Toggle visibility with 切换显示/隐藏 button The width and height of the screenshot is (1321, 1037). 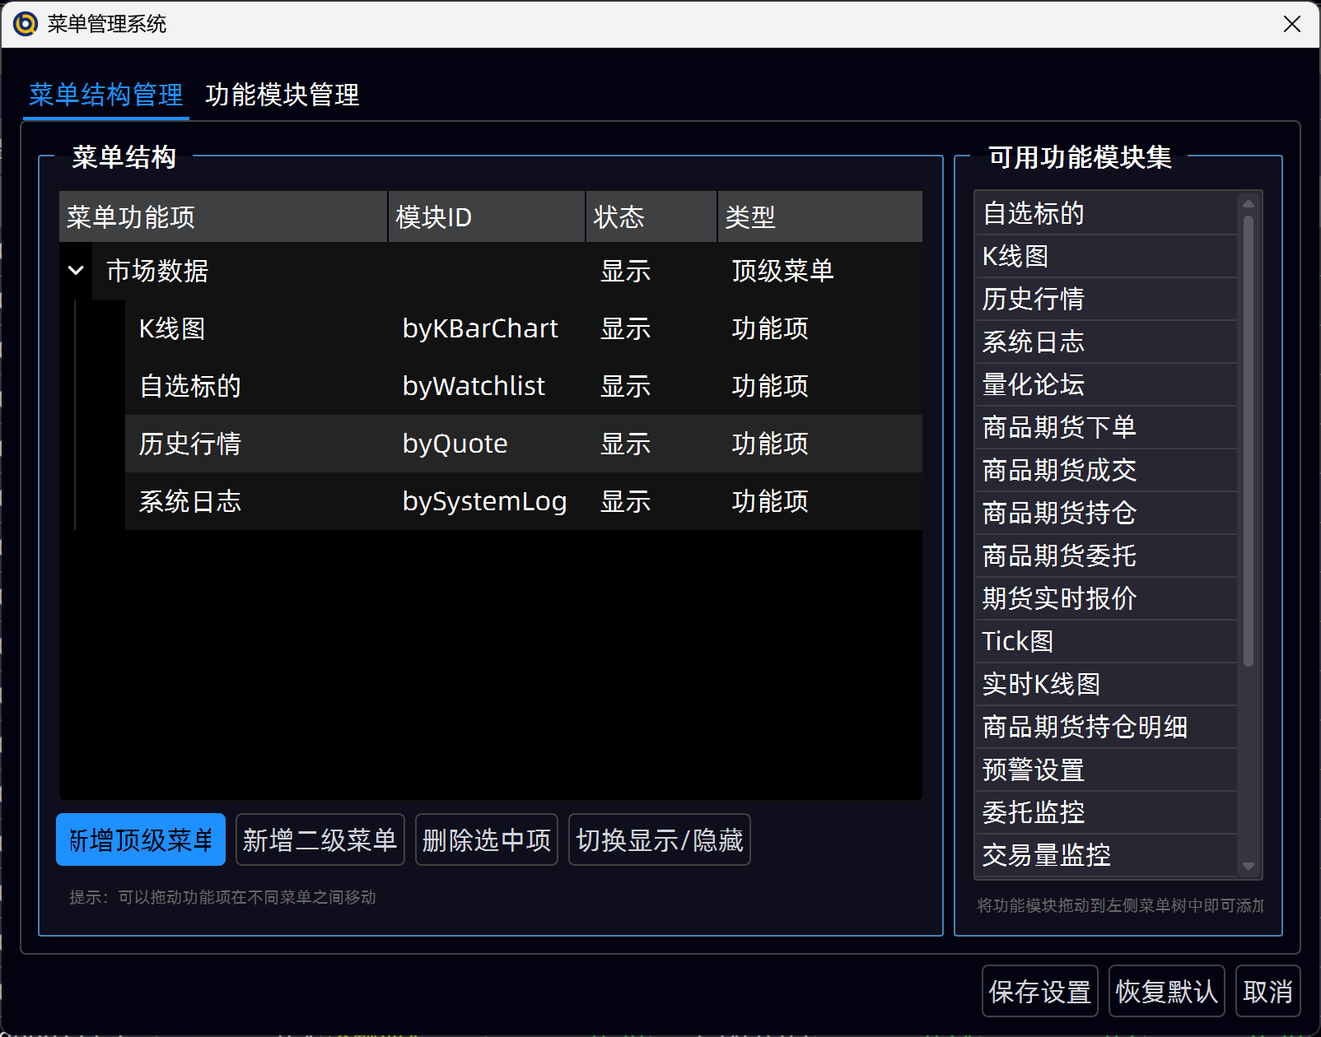pyautogui.click(x=659, y=840)
